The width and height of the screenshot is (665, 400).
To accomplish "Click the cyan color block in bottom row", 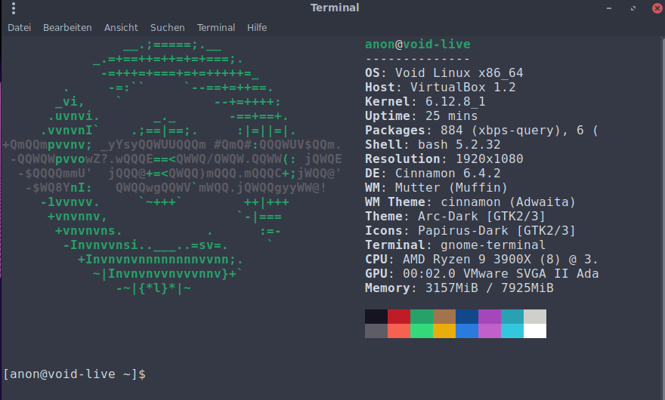I will pyautogui.click(x=512, y=331).
